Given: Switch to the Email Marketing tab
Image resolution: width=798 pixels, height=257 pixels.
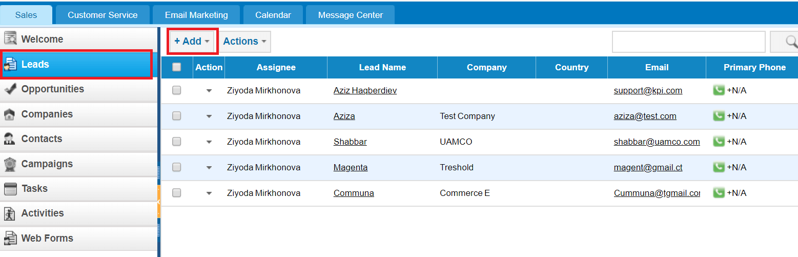Looking at the screenshot, I should click(196, 15).
